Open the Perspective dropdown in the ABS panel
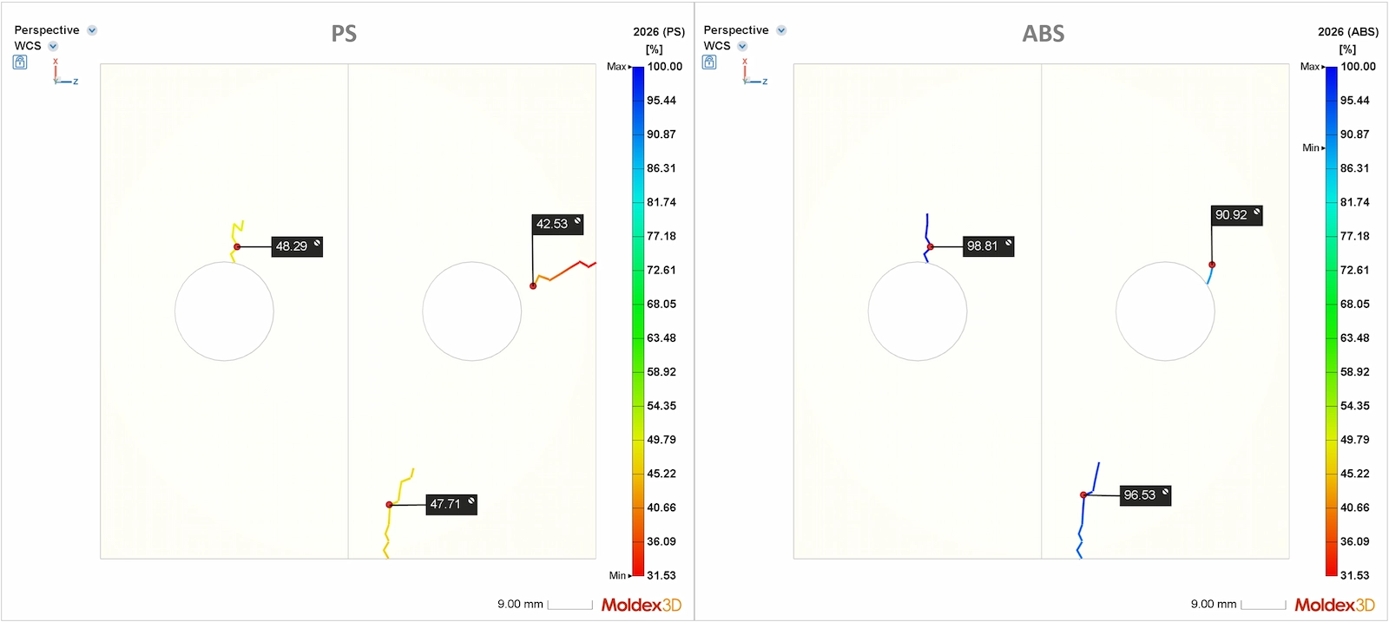The width and height of the screenshot is (1389, 622). click(x=781, y=30)
